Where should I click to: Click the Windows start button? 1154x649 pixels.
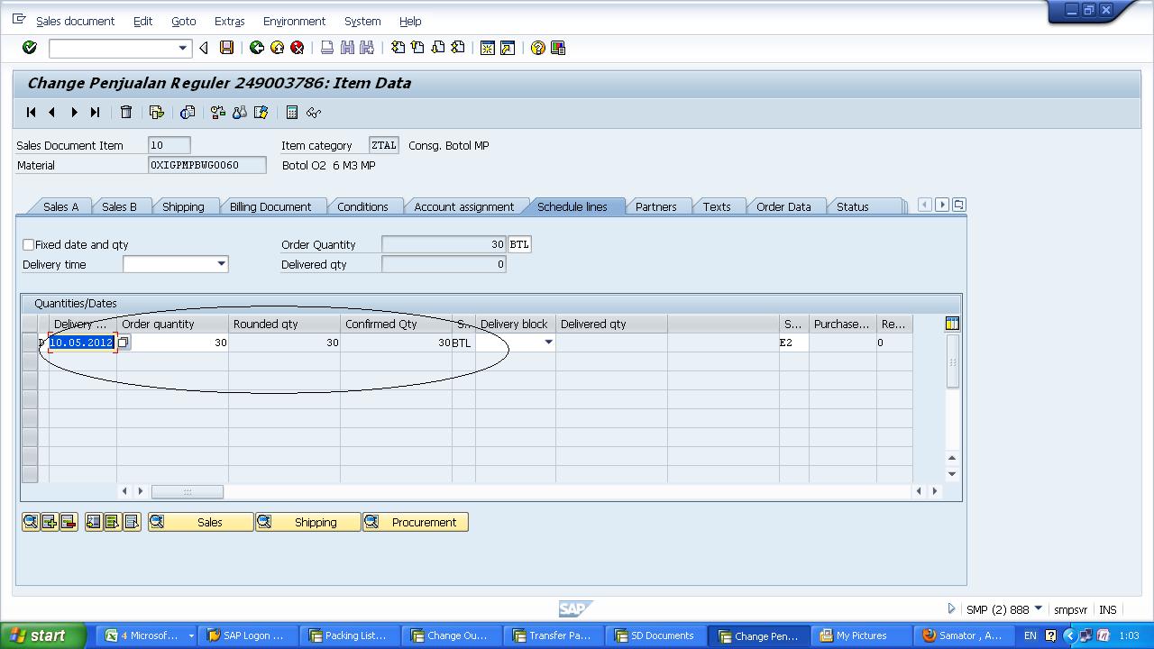click(x=42, y=635)
